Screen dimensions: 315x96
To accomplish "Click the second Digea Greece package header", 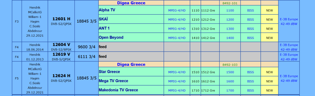I will pos(131,64).
